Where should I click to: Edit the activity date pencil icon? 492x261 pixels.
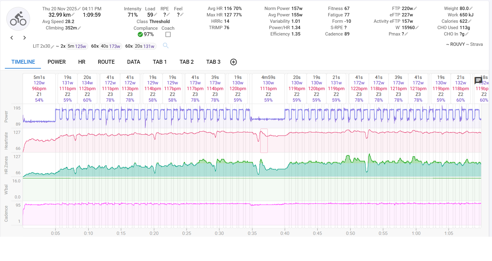pyautogui.click(x=79, y=9)
